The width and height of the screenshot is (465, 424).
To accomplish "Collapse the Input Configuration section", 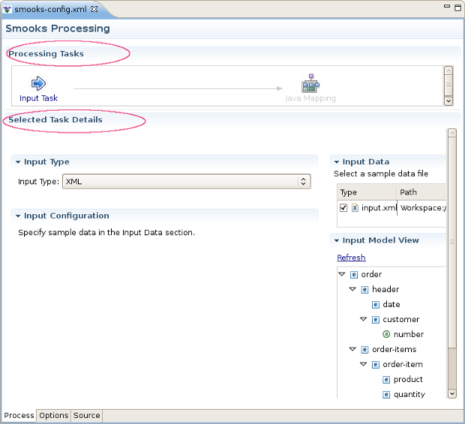I will coord(18,216).
